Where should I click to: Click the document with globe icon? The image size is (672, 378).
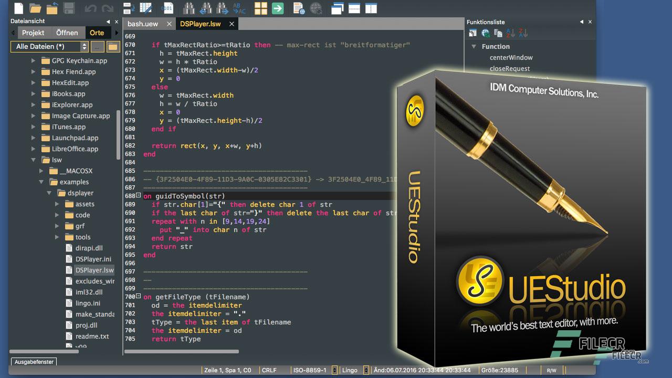(x=299, y=8)
